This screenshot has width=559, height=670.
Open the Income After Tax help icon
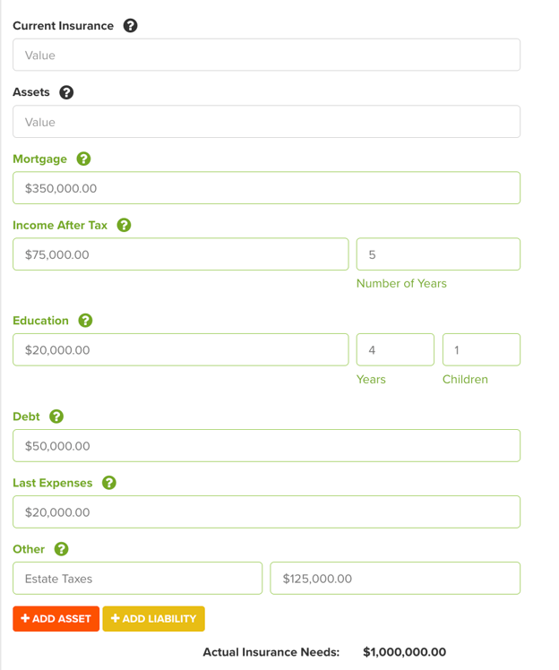pyautogui.click(x=124, y=225)
